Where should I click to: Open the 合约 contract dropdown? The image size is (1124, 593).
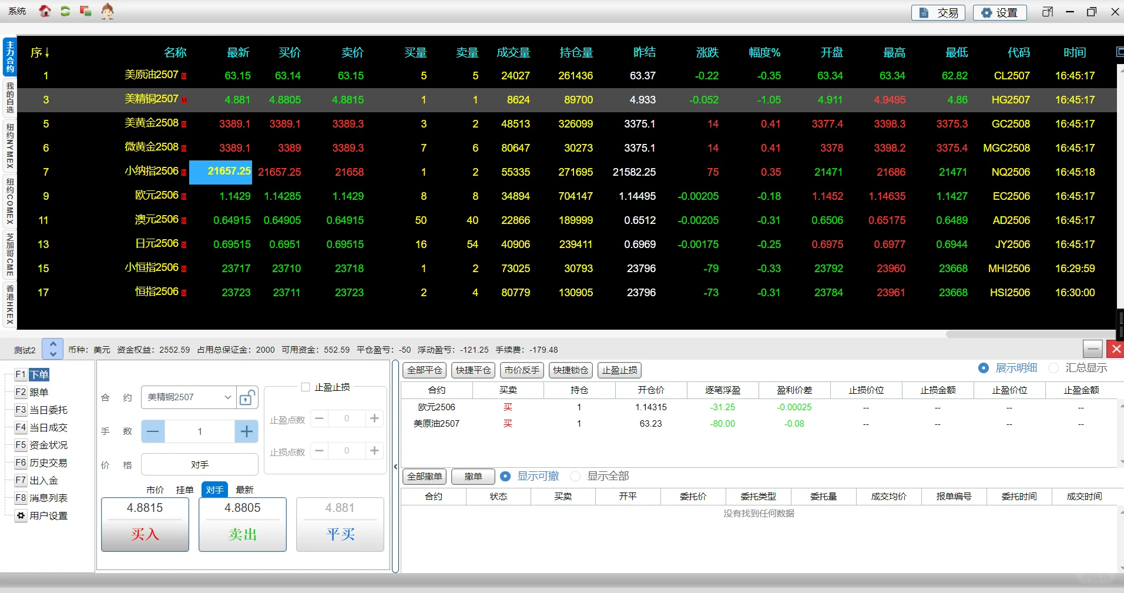point(189,397)
